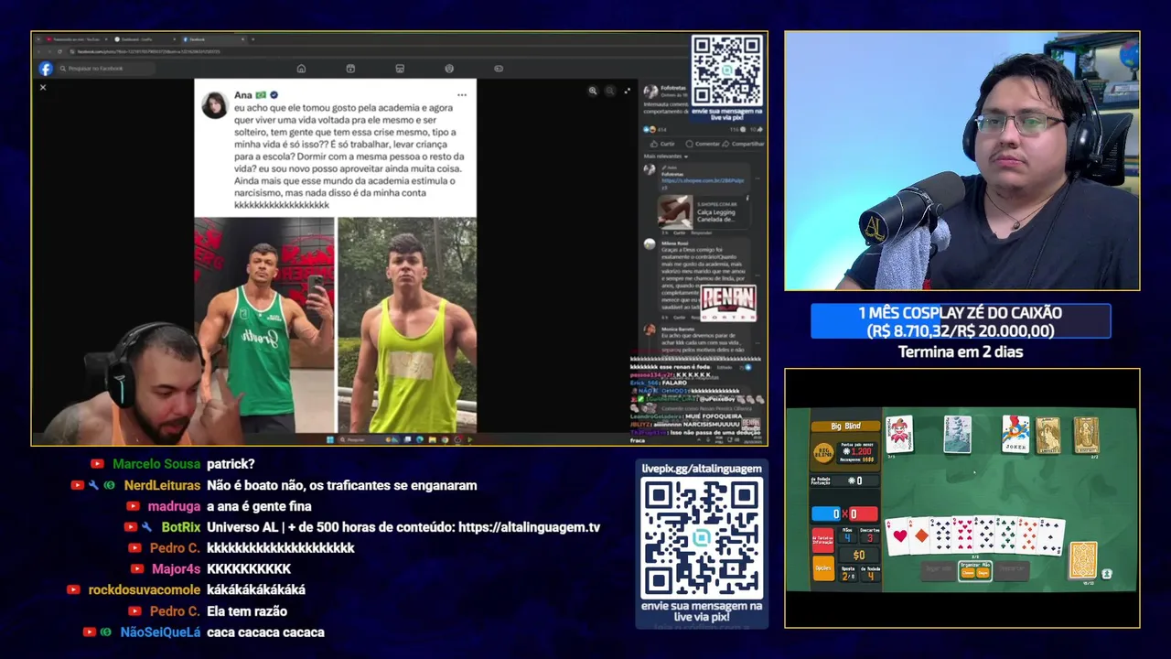1171x659 pixels.
Task: Click the Descartar button in Balatro
Action: point(1011,569)
